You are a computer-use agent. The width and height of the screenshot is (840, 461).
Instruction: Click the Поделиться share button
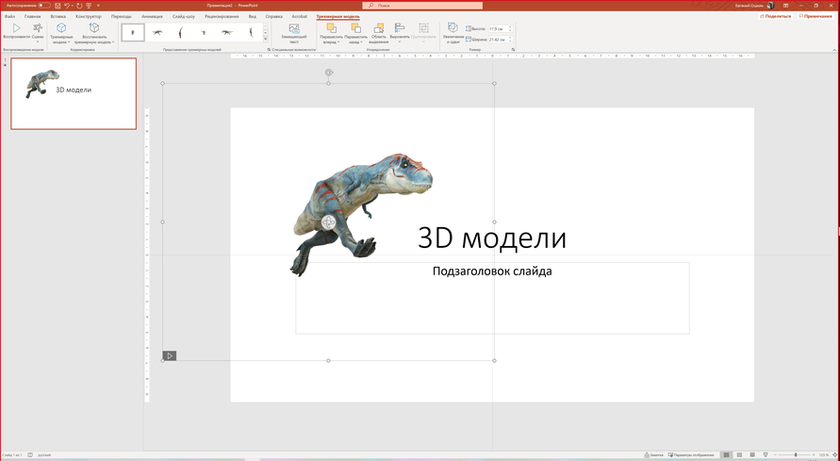(777, 16)
